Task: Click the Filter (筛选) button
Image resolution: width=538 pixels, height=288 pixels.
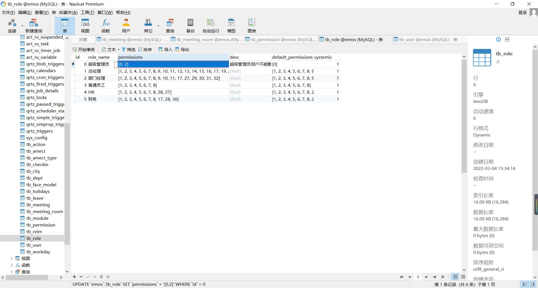Action: [x=128, y=49]
